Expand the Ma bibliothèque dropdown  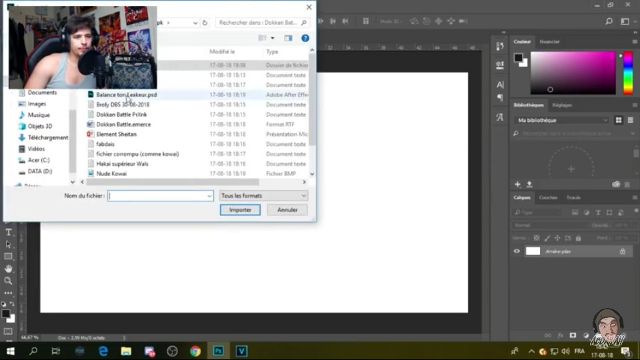(563, 120)
